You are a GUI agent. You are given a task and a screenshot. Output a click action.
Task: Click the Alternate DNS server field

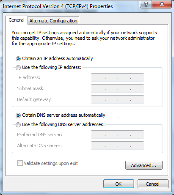pos(117,146)
